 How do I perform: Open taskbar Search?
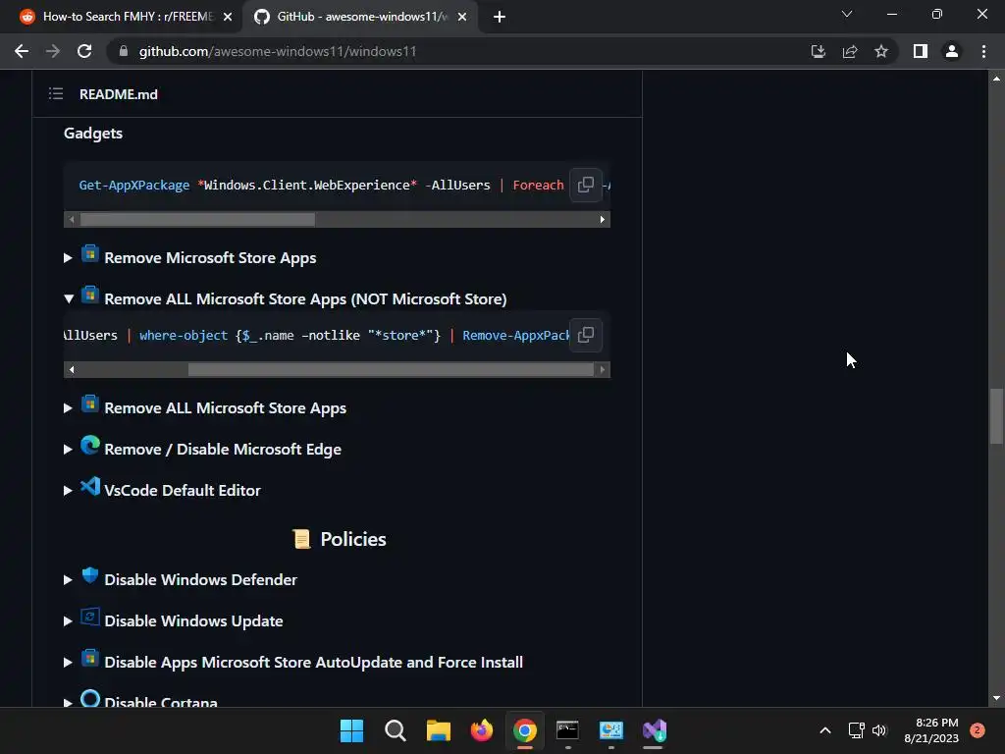[395, 730]
